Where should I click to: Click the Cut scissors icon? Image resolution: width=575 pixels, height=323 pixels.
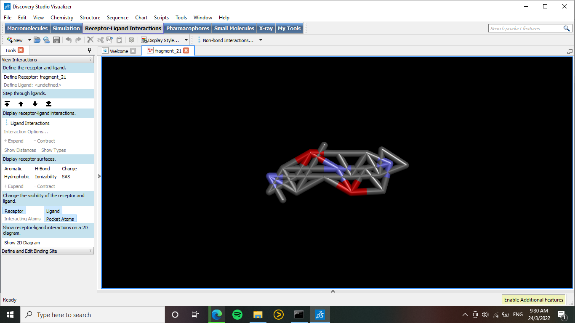(x=100, y=40)
